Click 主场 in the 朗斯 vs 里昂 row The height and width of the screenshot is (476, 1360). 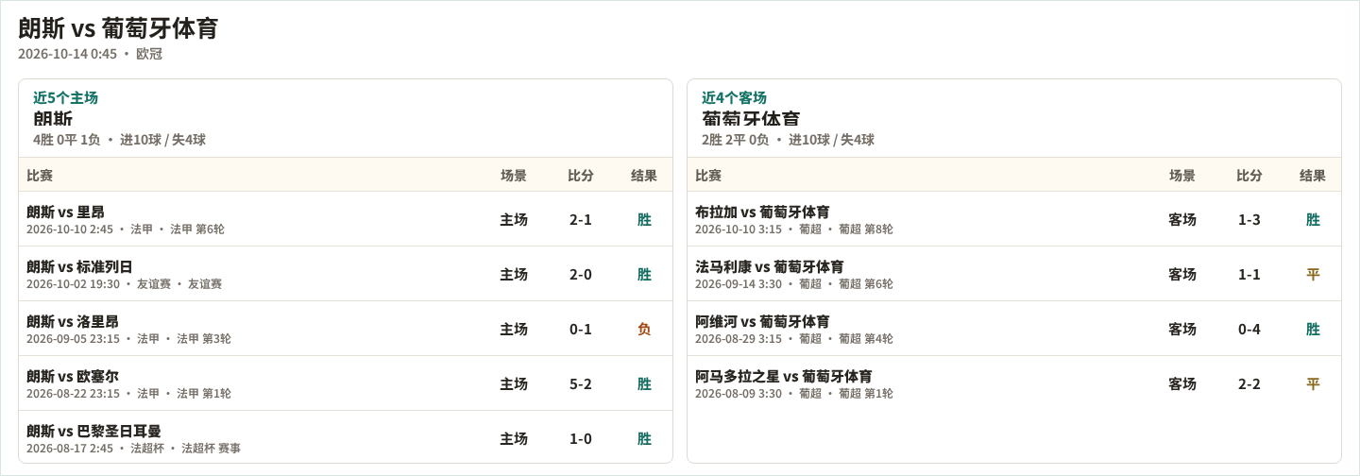(x=514, y=219)
